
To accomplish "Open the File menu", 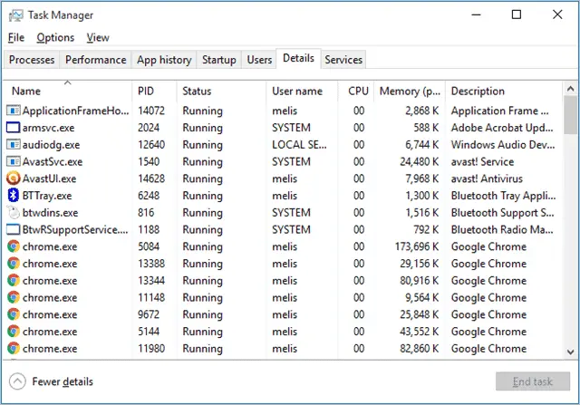I will click(16, 38).
